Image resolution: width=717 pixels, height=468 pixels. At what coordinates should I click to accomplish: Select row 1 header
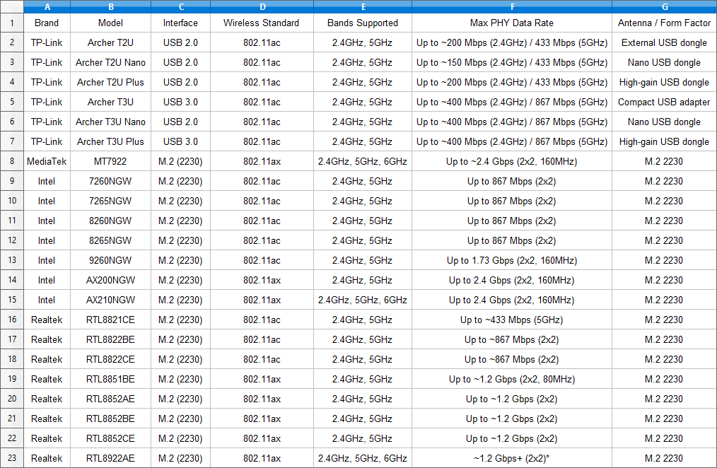[x=12, y=23]
